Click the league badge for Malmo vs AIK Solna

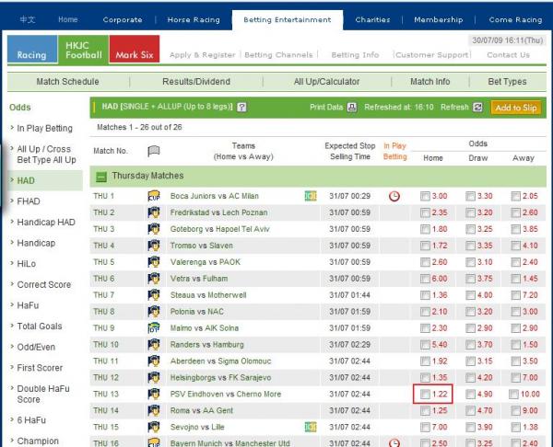click(x=154, y=328)
